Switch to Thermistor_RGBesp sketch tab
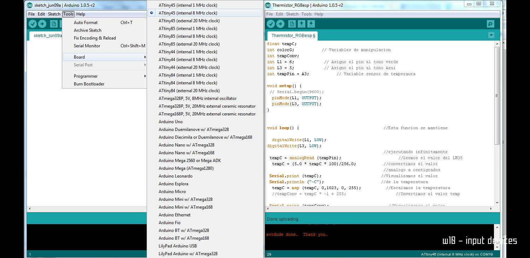Viewport: 530px width, 258px height. pos(293,36)
